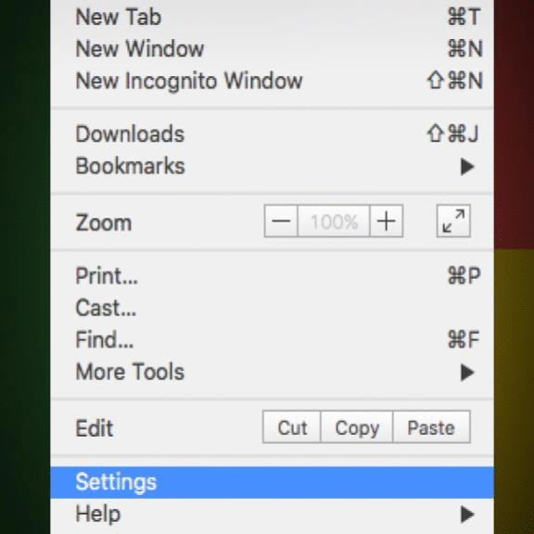Viewport: 534px width, 534px height.
Task: Click the Paste button
Action: pos(431,427)
